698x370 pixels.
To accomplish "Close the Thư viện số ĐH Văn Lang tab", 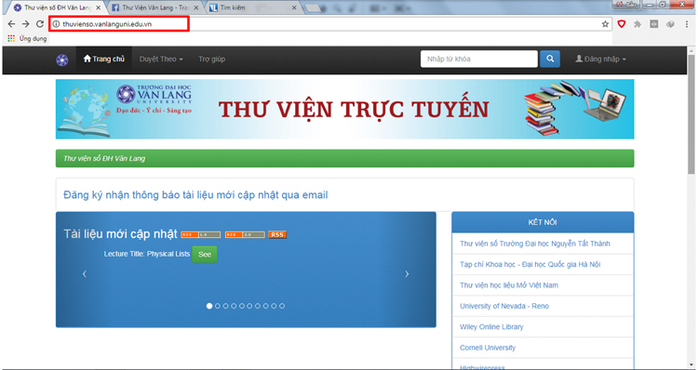I will pyautogui.click(x=99, y=7).
